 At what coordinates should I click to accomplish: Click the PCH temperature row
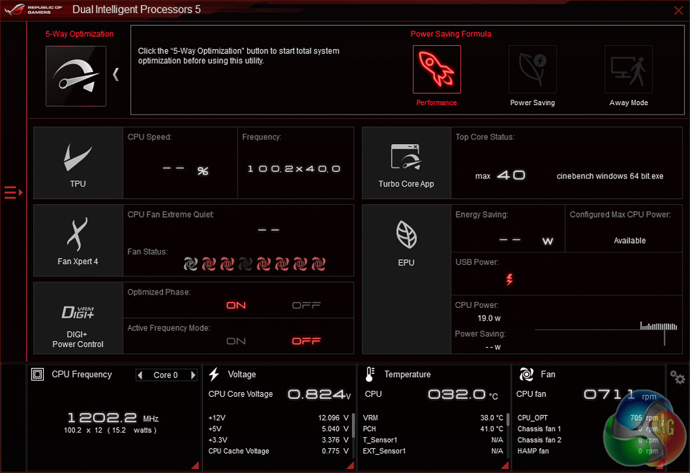pyautogui.click(x=433, y=429)
